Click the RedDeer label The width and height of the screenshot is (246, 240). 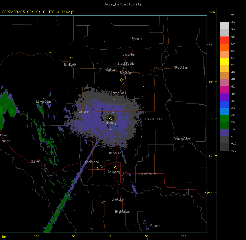click(x=126, y=73)
